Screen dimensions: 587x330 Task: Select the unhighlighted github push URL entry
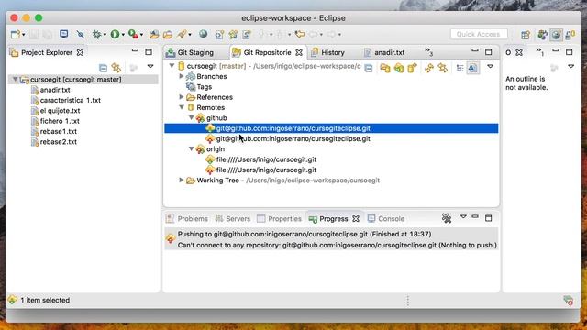click(293, 138)
